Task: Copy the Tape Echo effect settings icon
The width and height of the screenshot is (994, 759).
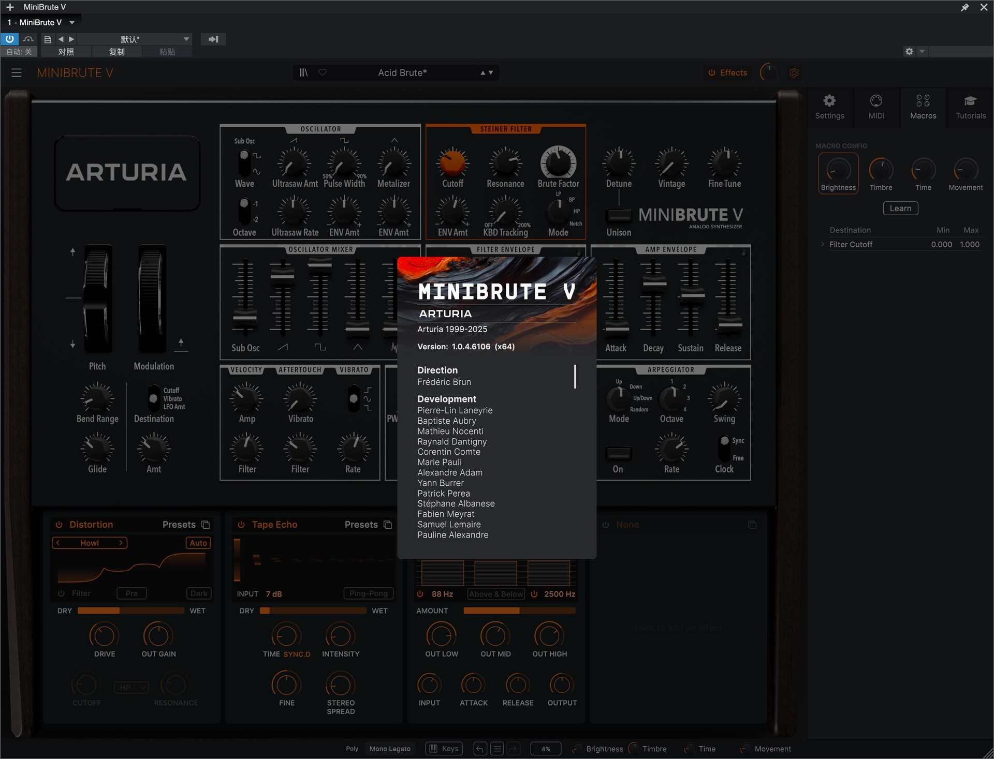Action: (x=388, y=525)
